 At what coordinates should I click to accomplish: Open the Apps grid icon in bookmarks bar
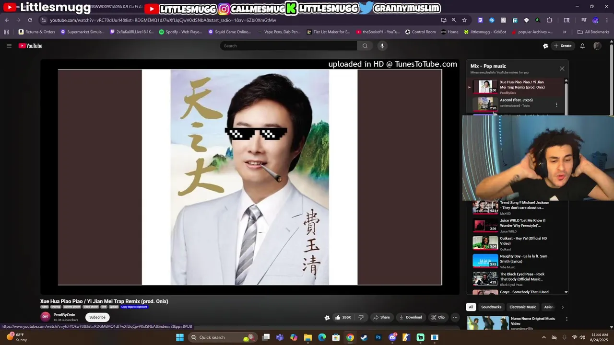click(6, 32)
